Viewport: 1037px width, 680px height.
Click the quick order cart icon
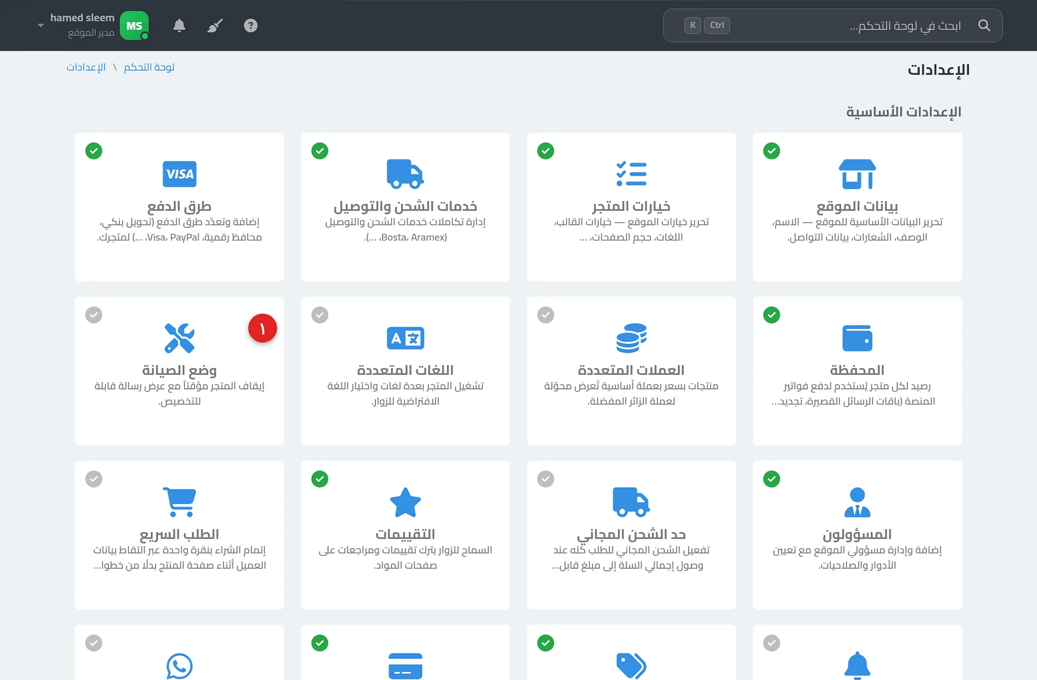[x=179, y=502]
